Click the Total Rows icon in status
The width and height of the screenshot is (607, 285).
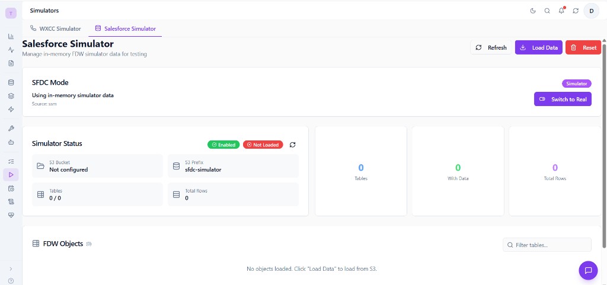[x=176, y=194]
